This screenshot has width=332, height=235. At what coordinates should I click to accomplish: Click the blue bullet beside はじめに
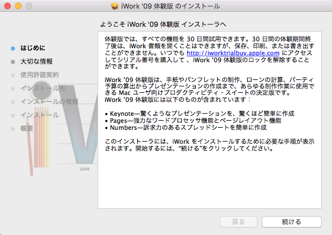[x=13, y=48]
